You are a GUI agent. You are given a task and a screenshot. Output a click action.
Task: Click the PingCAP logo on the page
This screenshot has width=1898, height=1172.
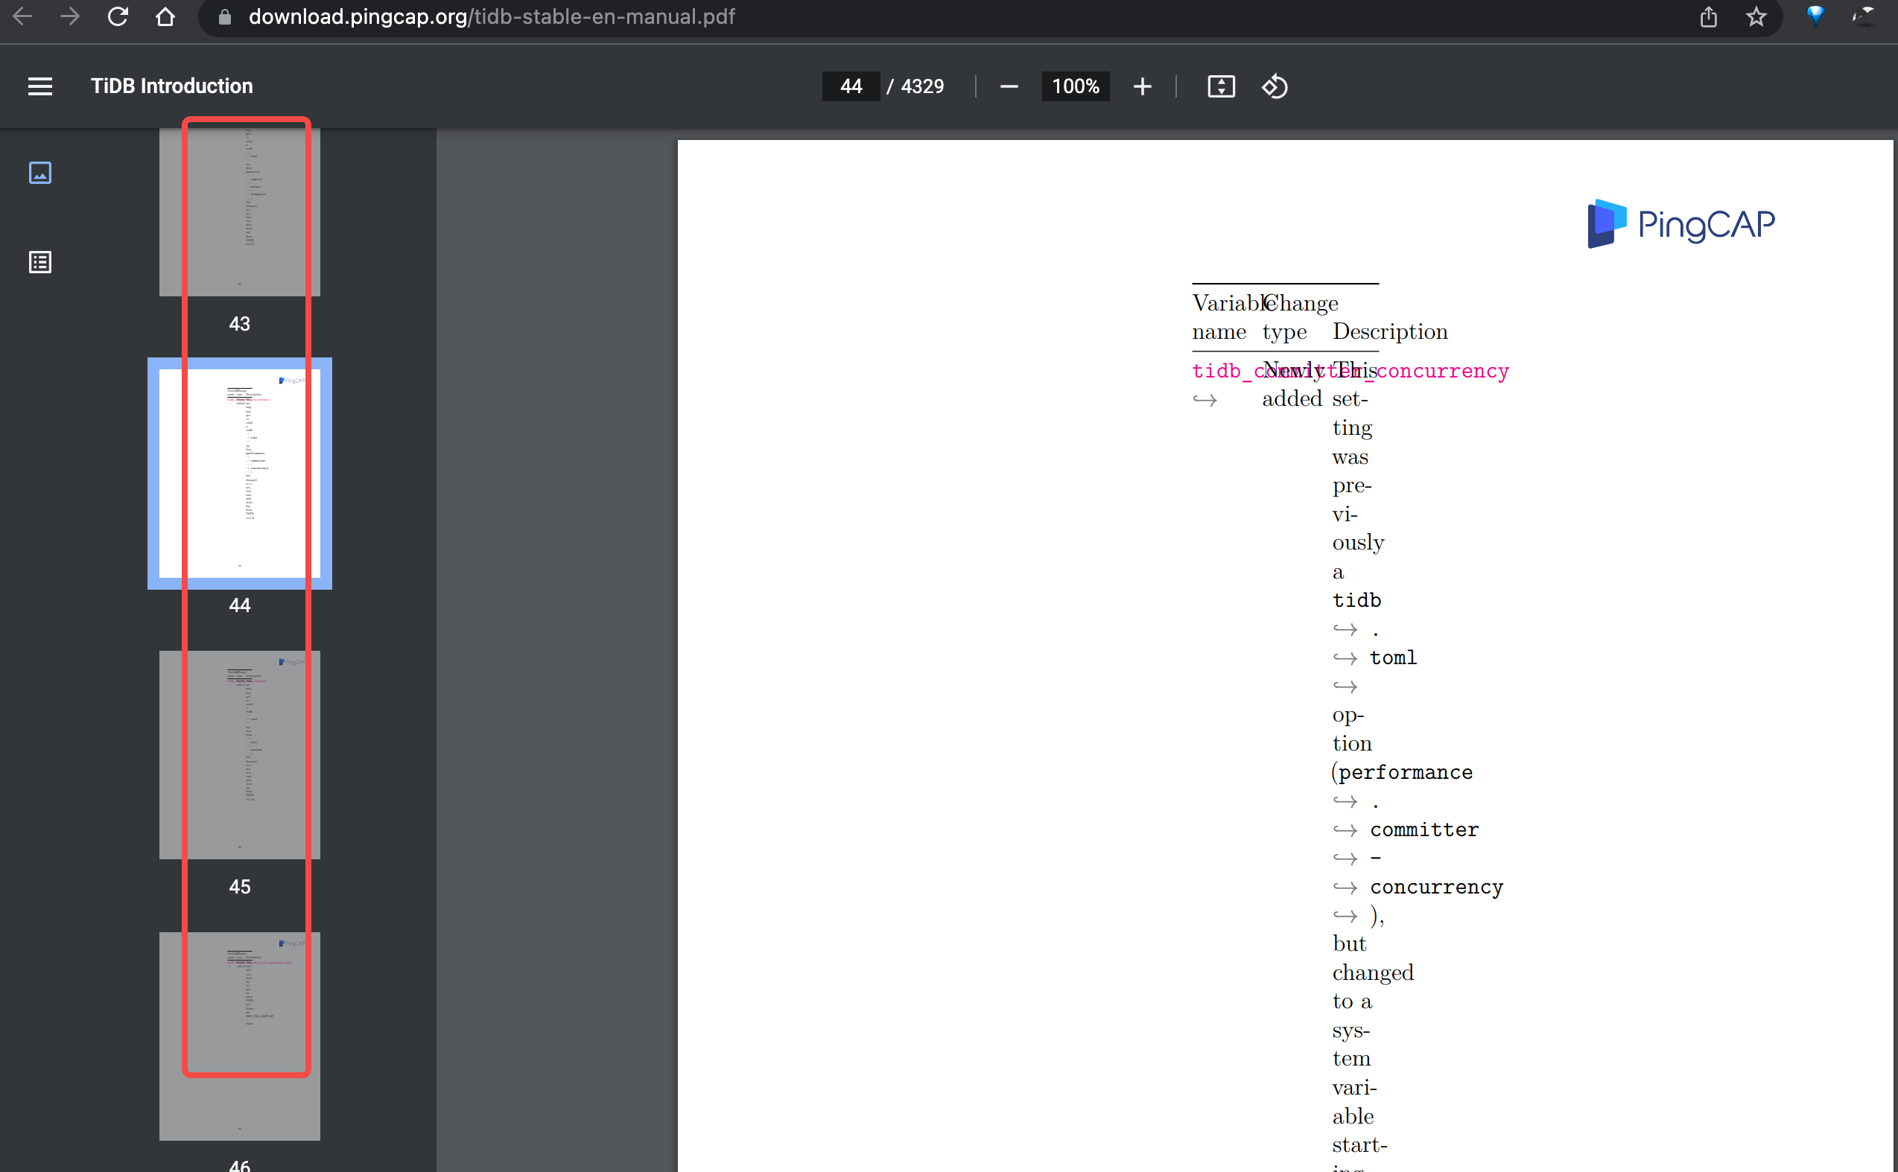(x=1681, y=224)
